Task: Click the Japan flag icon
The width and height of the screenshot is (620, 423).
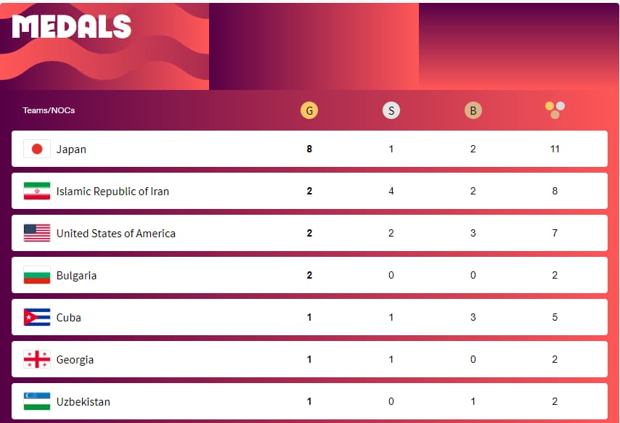Action: pos(37,149)
